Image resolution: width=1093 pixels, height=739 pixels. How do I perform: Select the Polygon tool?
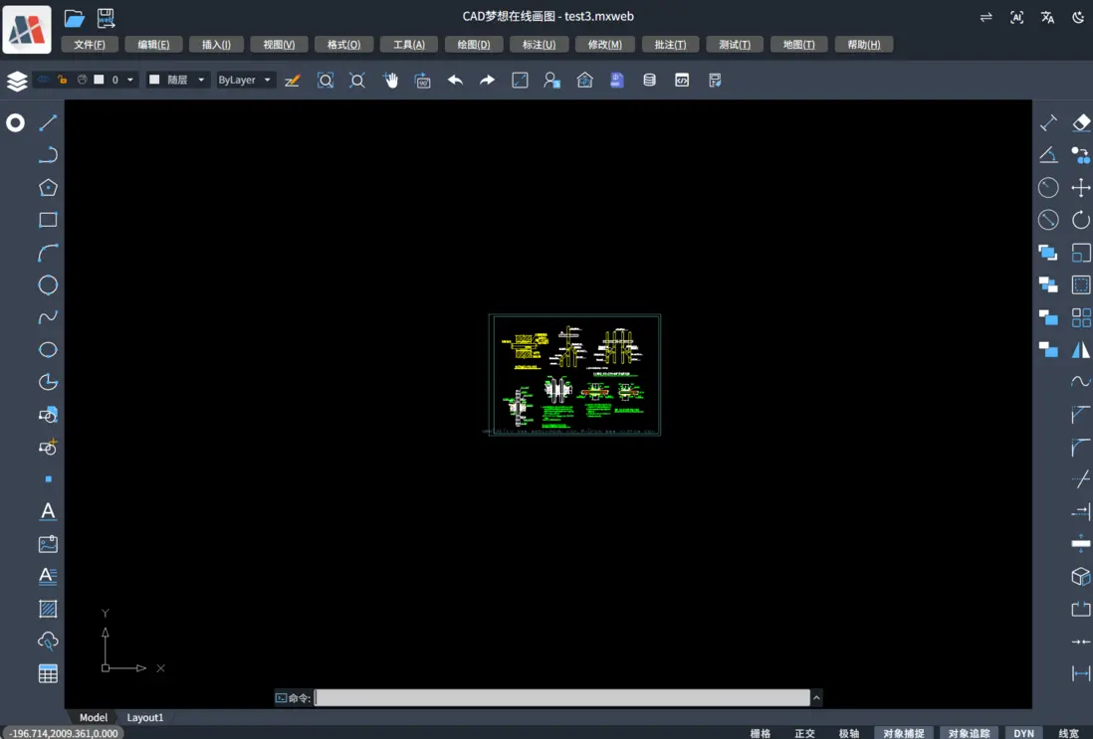pos(48,187)
